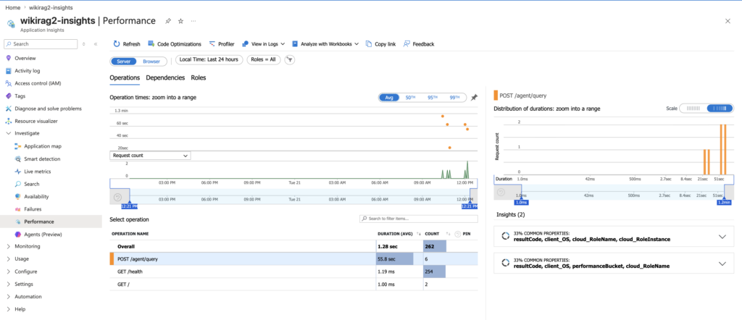Viewport: 742px width, 320px height.
Task: Click the operation filter search box
Action: [418, 219]
